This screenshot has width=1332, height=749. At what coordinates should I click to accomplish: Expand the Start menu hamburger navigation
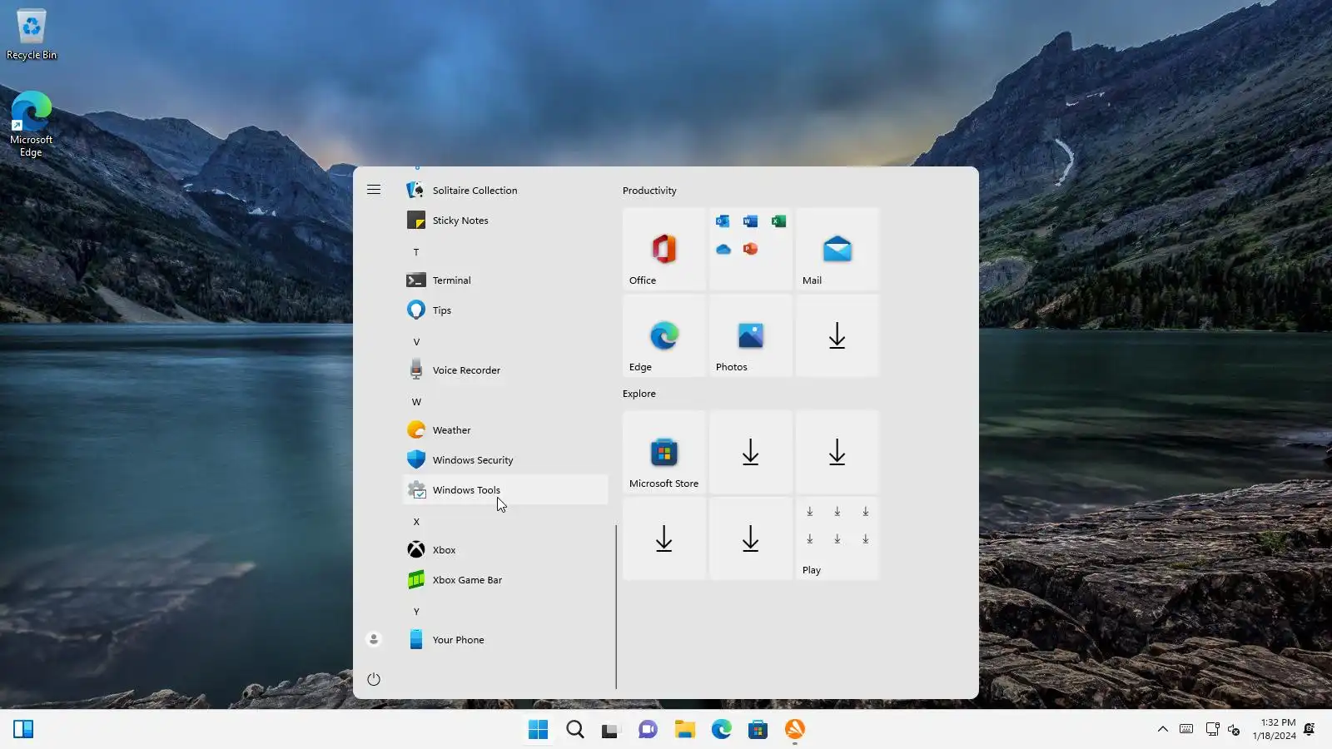click(x=374, y=190)
